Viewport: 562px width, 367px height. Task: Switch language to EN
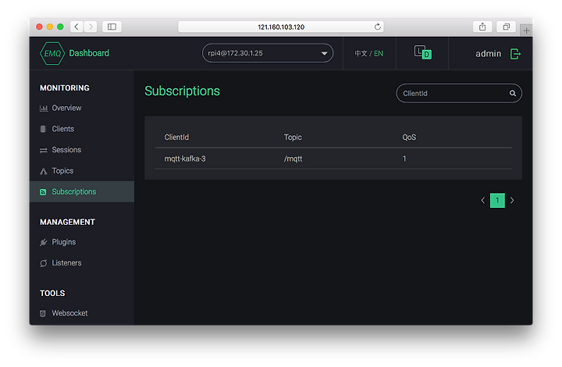379,53
